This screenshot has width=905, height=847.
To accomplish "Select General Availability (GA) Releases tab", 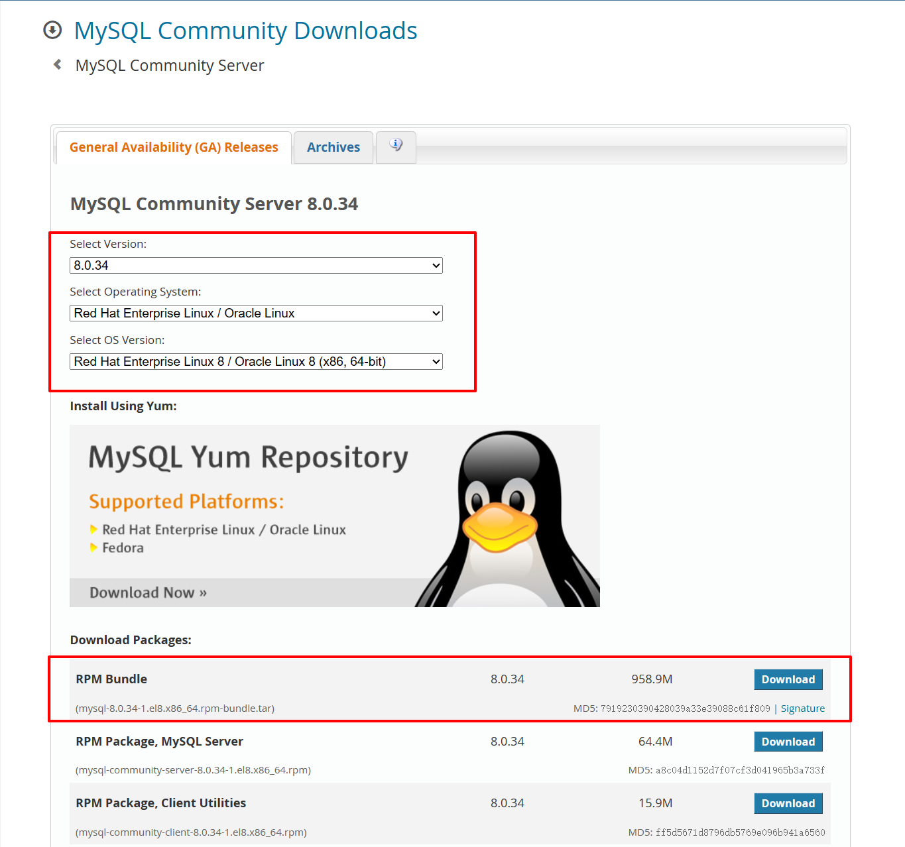I will (174, 147).
